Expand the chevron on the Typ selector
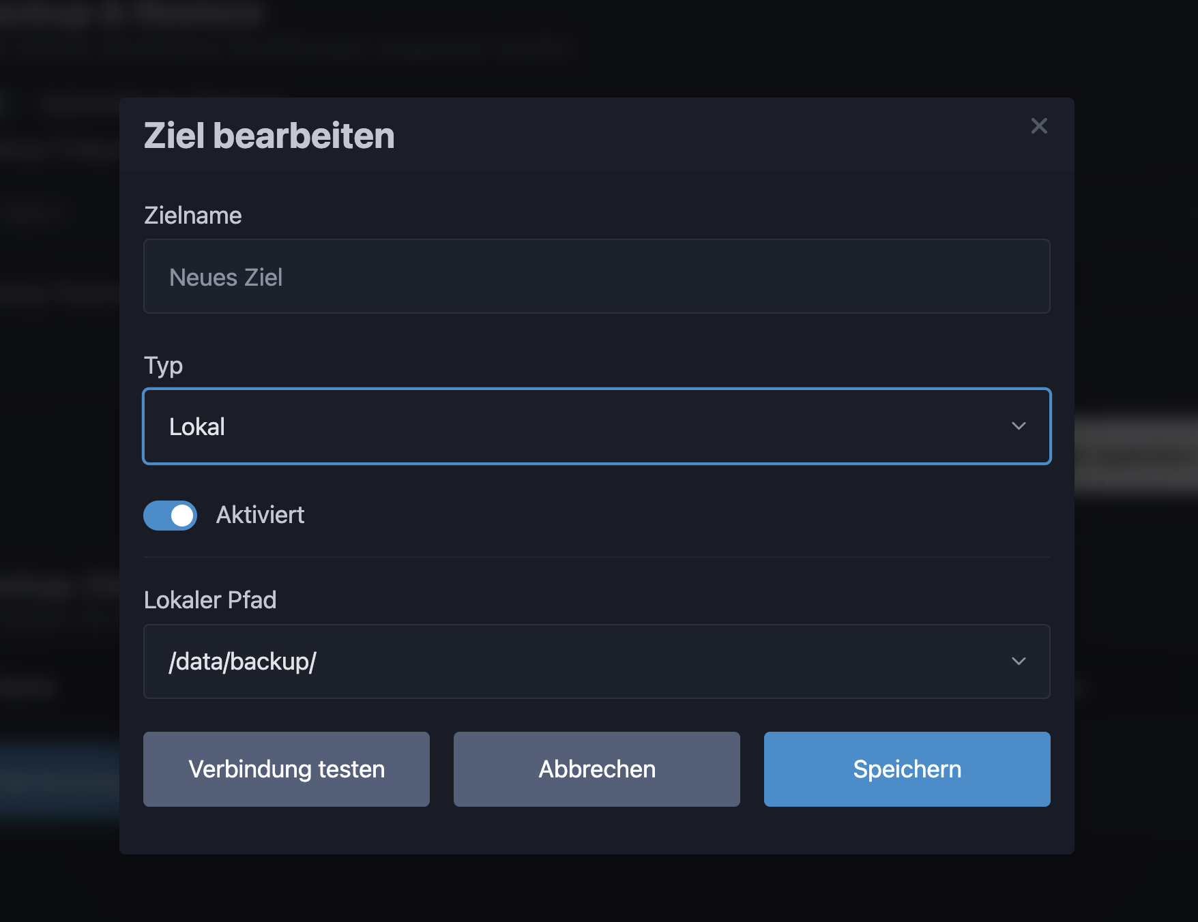This screenshot has height=922, width=1198. pos(1019,426)
